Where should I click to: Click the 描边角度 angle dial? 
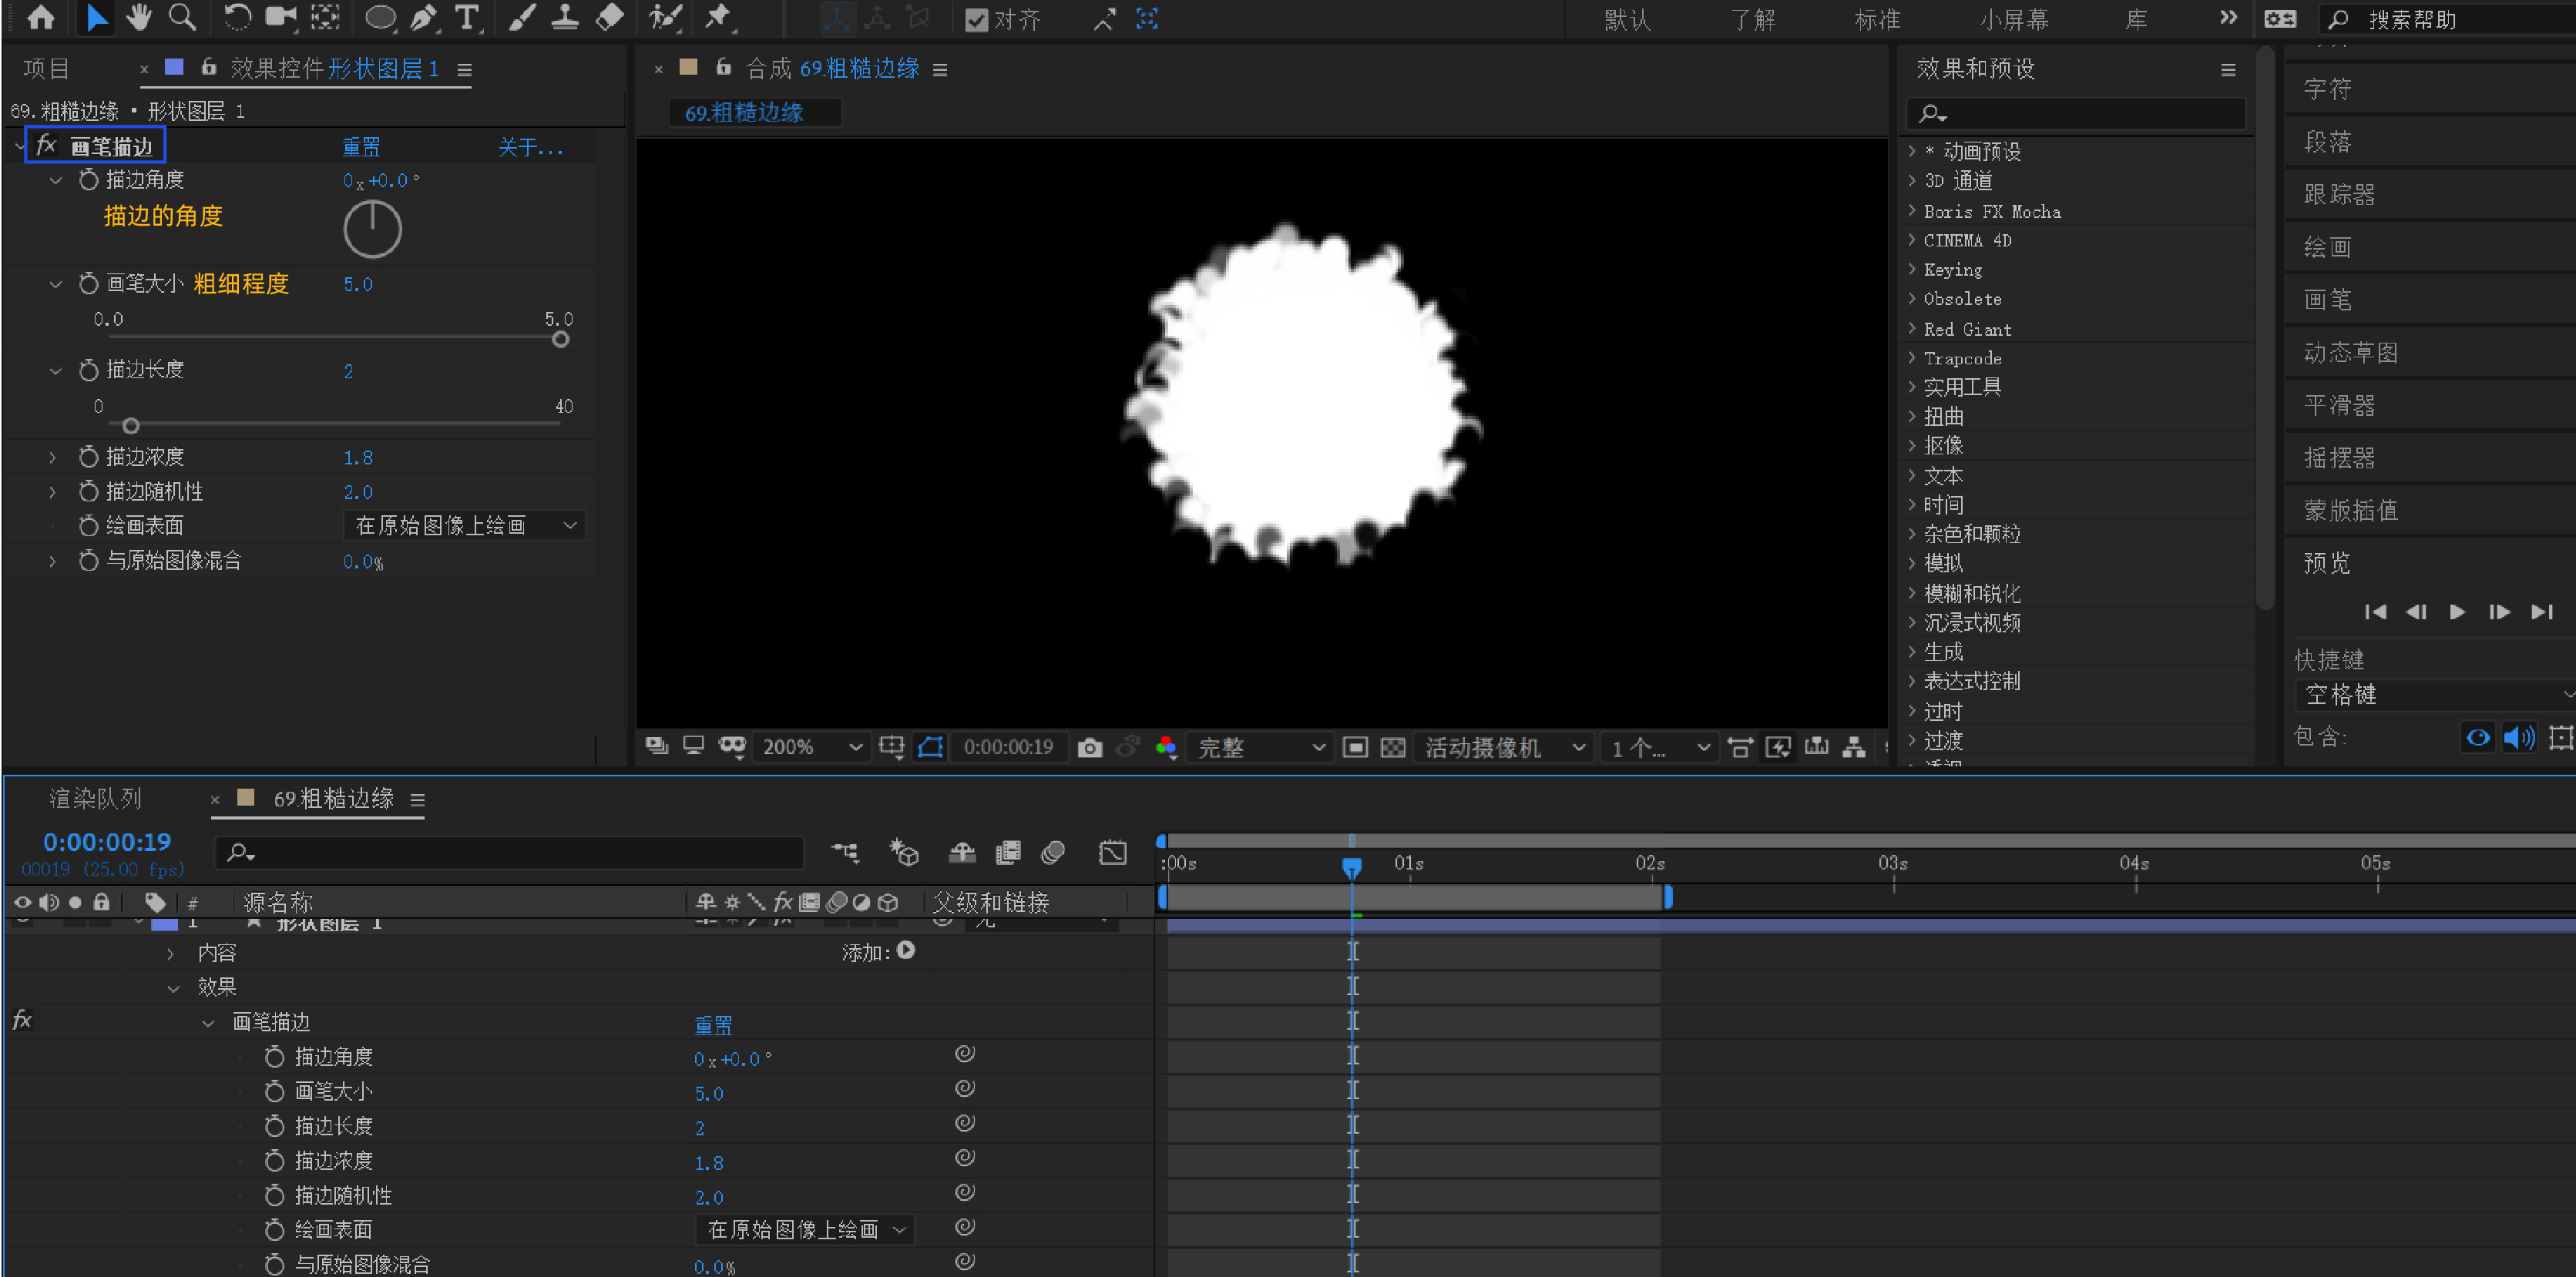pos(372,229)
